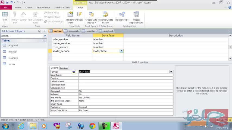Select service table in navigation pane

(x=24, y=64)
